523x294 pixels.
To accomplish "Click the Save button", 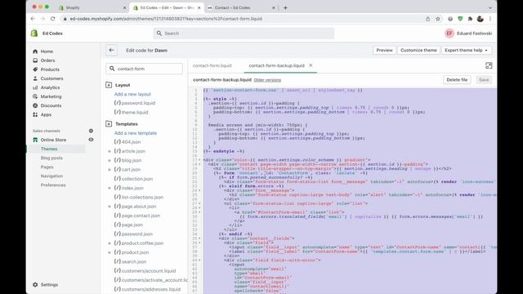I will [484, 80].
